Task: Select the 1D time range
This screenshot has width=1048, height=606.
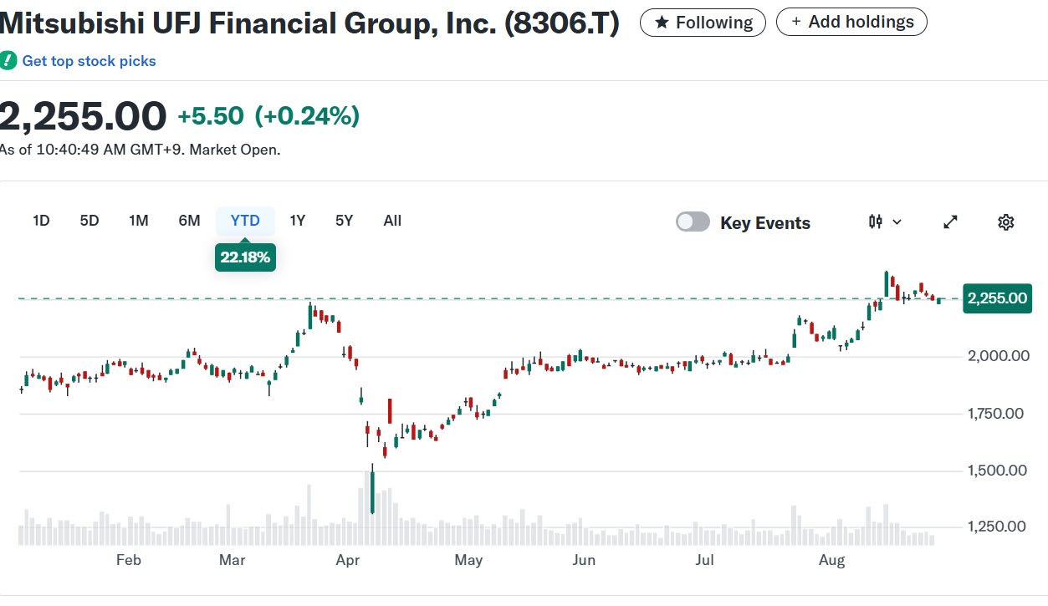Action: [41, 221]
